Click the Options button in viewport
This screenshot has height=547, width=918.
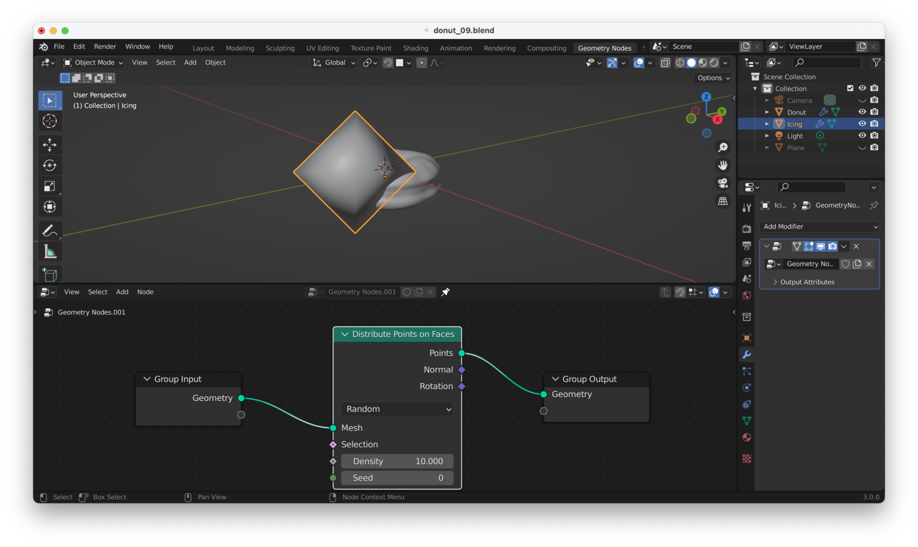(713, 78)
